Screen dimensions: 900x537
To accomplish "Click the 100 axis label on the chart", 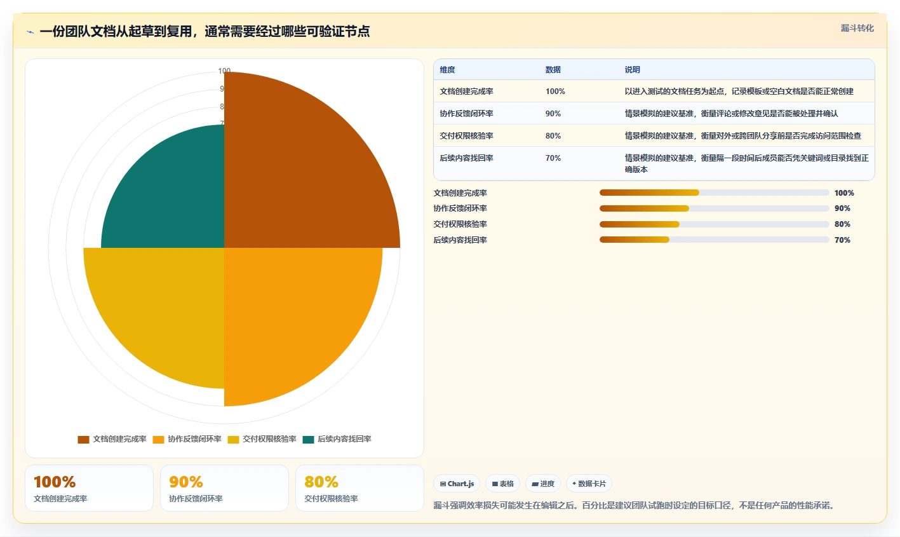I will coord(224,71).
